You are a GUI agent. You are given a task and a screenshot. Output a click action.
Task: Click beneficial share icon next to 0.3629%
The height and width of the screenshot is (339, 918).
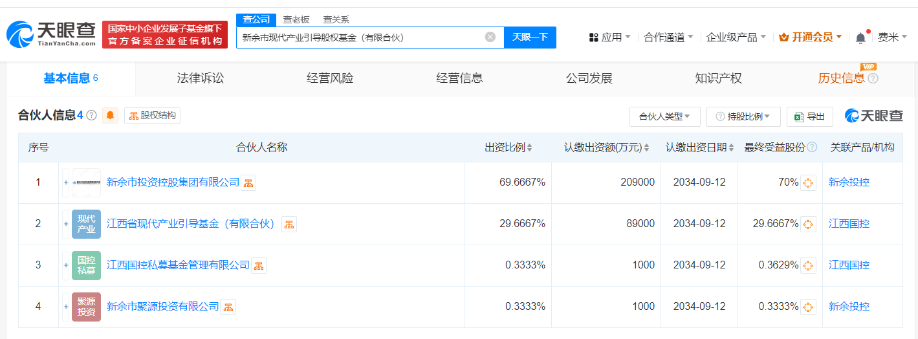click(807, 265)
